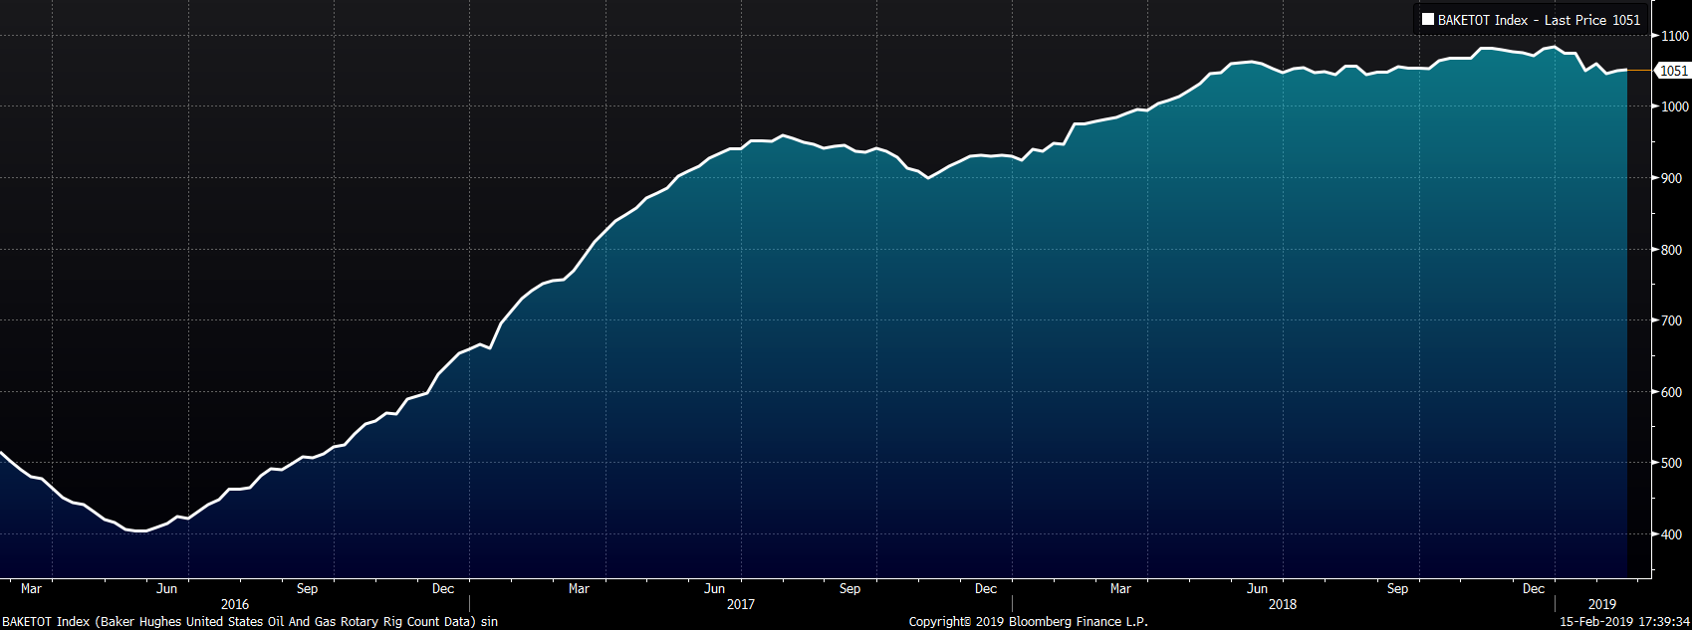Click the 2018 year label on timeline
The image size is (1692, 630).
point(1283,604)
